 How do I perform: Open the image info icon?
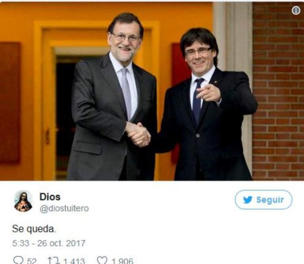tap(296, 11)
